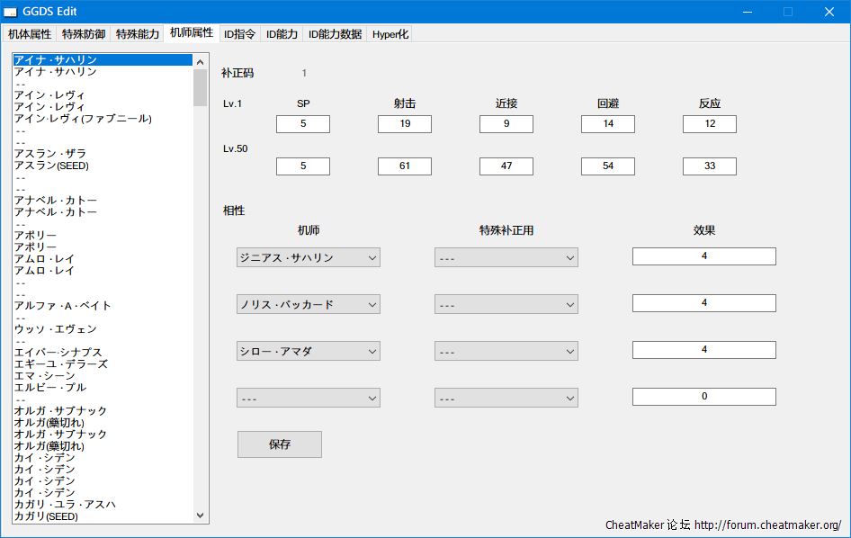Select アスラン・ザラ in the pilot list
The height and width of the screenshot is (538, 851).
point(50,154)
